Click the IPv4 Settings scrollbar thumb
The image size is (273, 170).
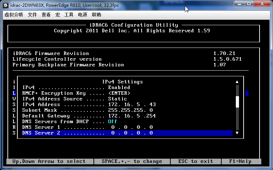tap(237, 102)
